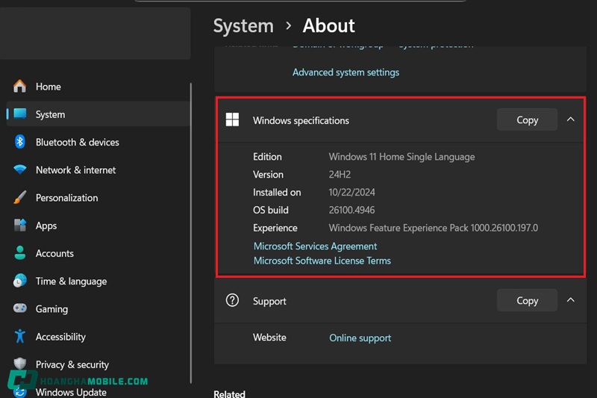Click the Home icon in the sidebar
Image resolution: width=597 pixels, height=398 pixels.
[20, 87]
